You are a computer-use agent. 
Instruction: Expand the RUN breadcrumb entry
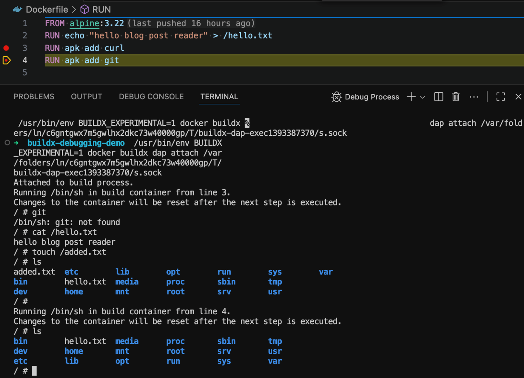(x=101, y=9)
